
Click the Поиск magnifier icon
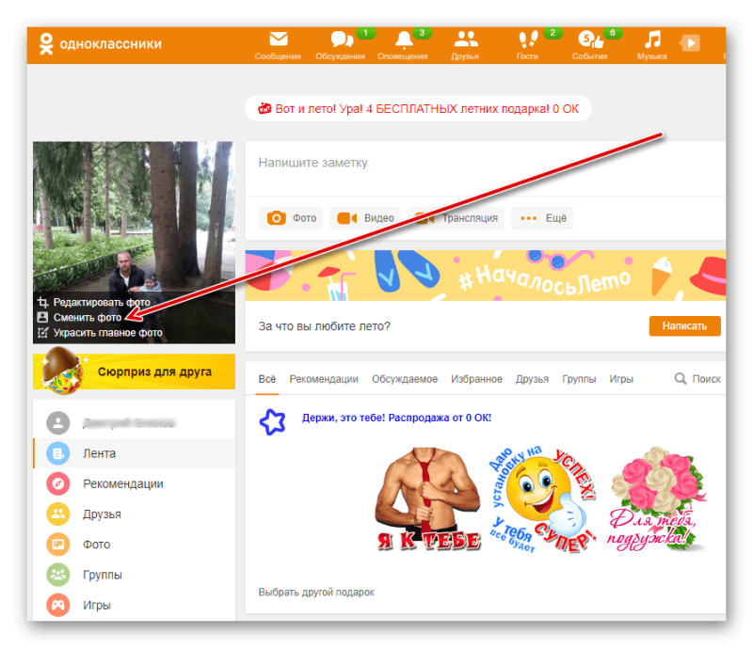680,379
